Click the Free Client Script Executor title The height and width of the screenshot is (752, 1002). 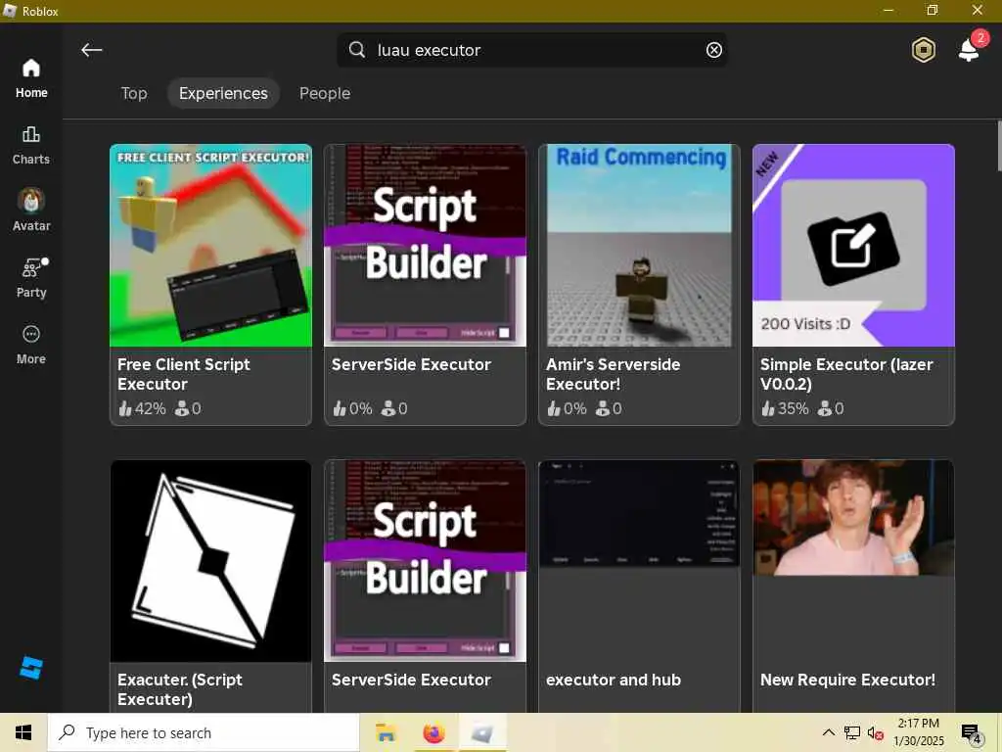pos(184,374)
